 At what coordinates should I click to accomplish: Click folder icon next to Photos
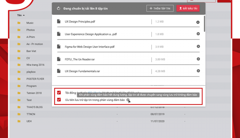[x=19, y=30]
